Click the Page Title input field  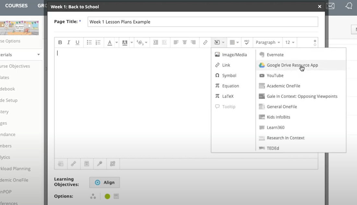click(202, 22)
